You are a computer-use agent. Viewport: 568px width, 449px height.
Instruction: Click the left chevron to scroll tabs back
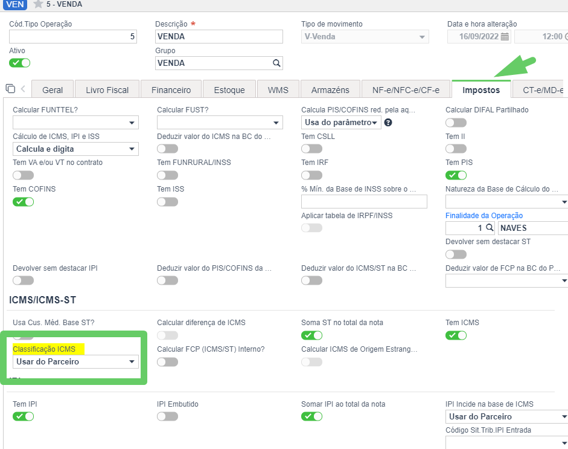(23, 88)
